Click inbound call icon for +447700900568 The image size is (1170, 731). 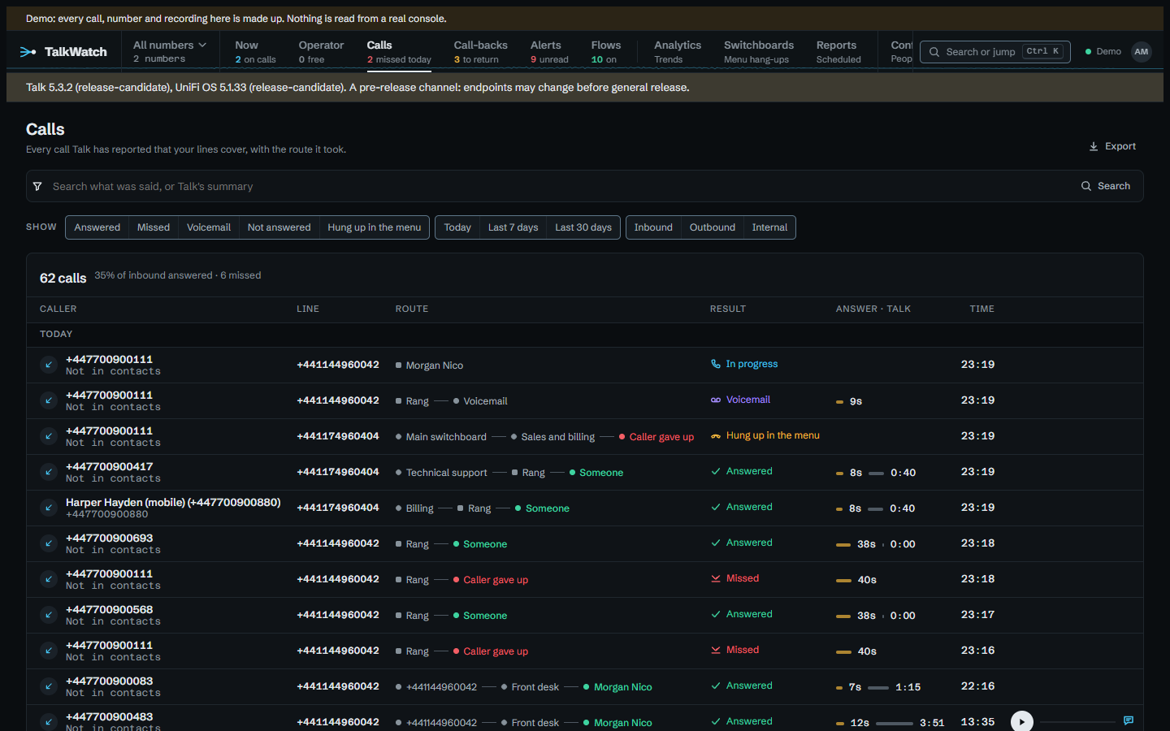(49, 615)
